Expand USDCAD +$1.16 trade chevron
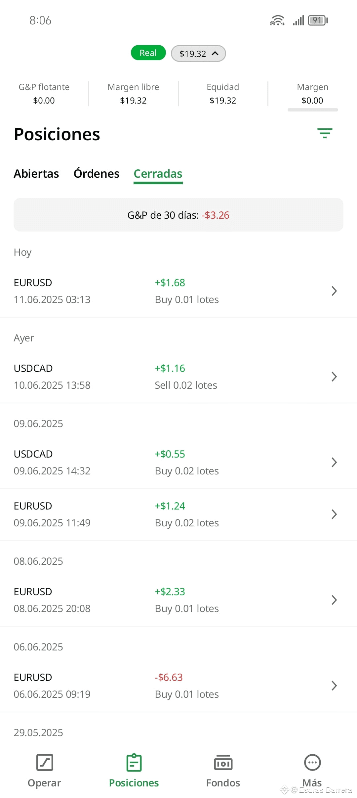The height and width of the screenshot is (798, 357). [334, 377]
